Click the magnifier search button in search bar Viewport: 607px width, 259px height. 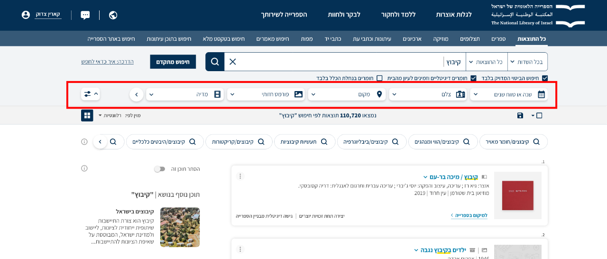(x=215, y=62)
